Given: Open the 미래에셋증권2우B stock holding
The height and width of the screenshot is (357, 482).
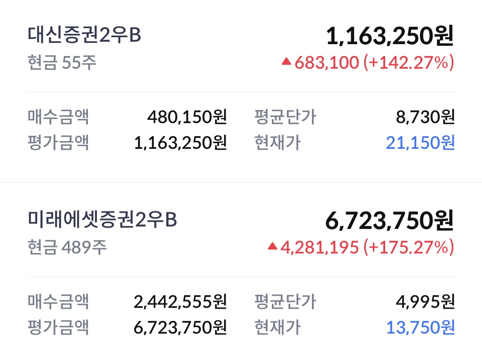Looking at the screenshot, I should pos(103,220).
